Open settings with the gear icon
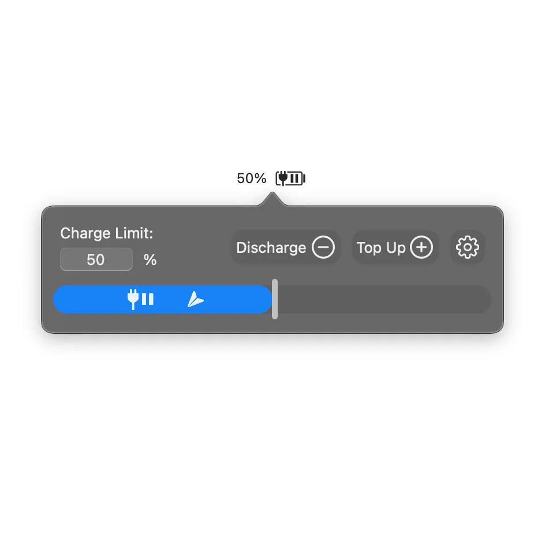 [x=467, y=247]
